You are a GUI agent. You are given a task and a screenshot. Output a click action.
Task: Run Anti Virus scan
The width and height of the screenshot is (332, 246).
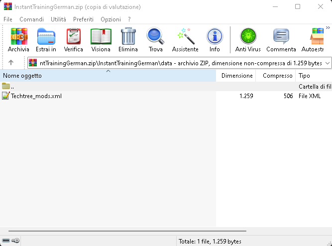click(248, 40)
